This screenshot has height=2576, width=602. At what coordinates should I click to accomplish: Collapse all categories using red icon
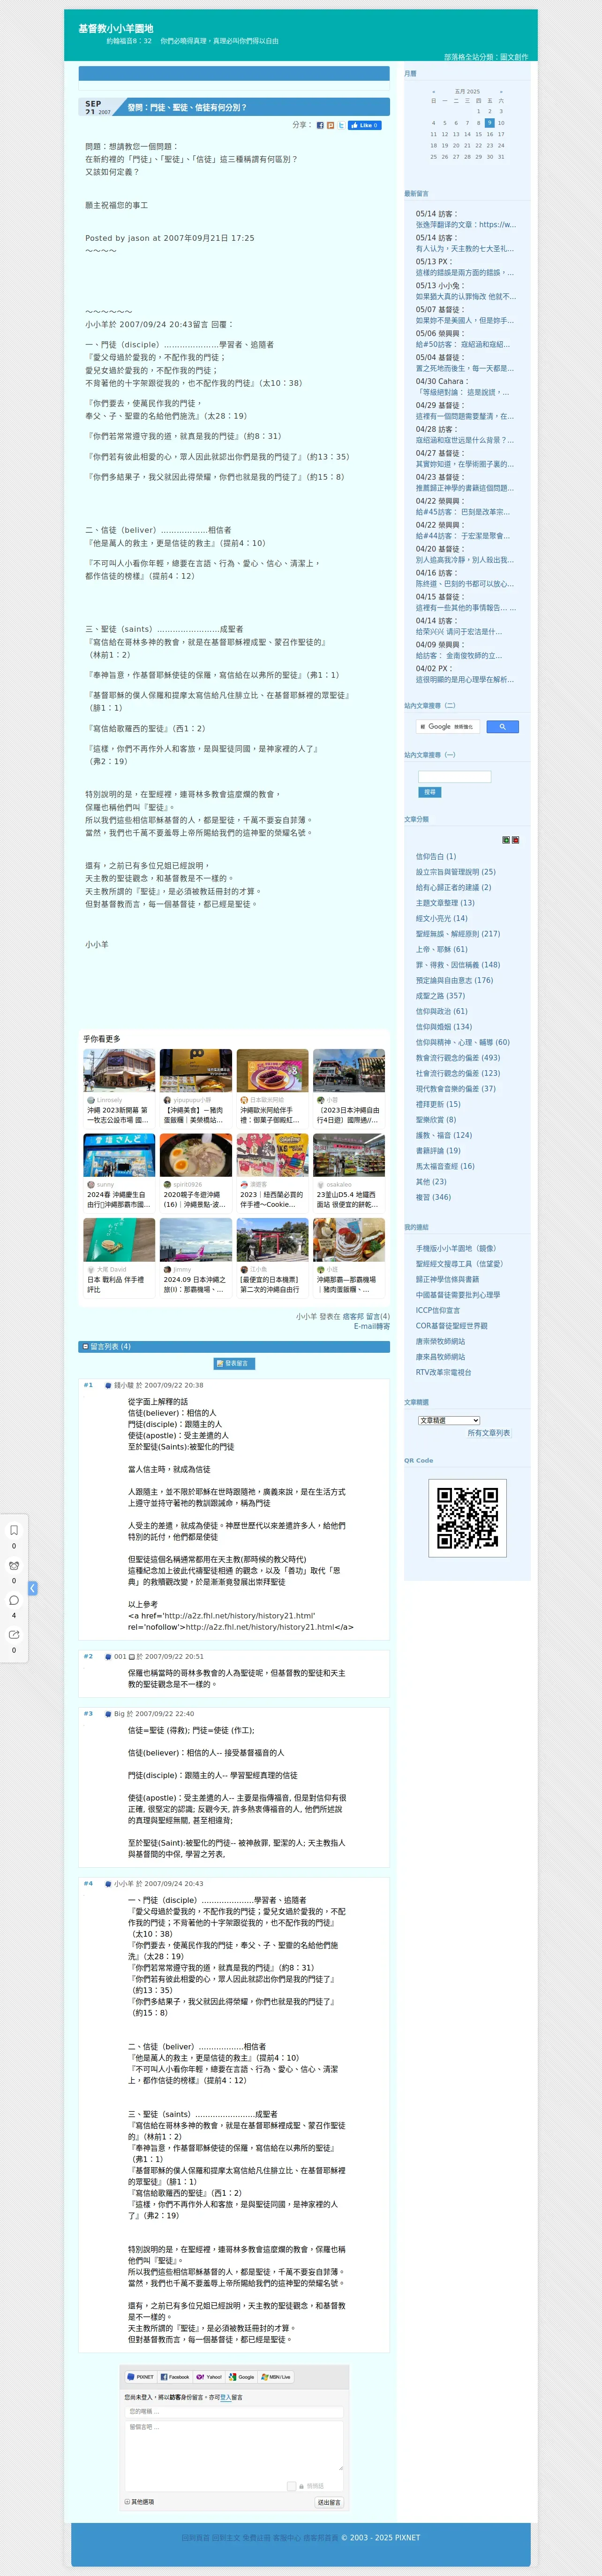click(x=515, y=840)
